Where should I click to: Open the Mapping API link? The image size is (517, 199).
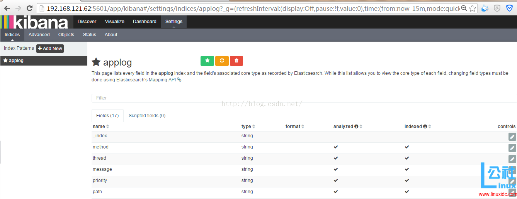click(162, 80)
